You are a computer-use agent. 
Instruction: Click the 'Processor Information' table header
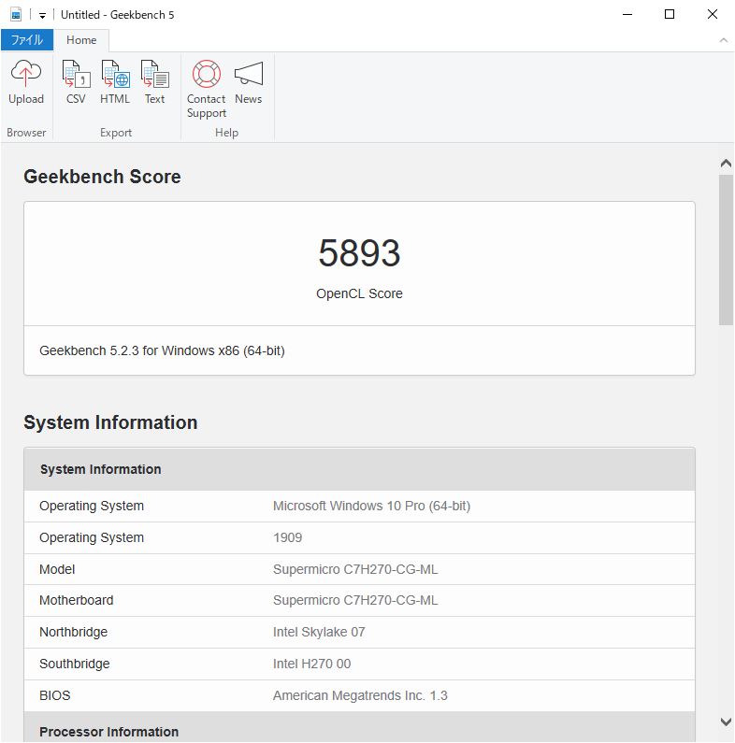coord(359,727)
